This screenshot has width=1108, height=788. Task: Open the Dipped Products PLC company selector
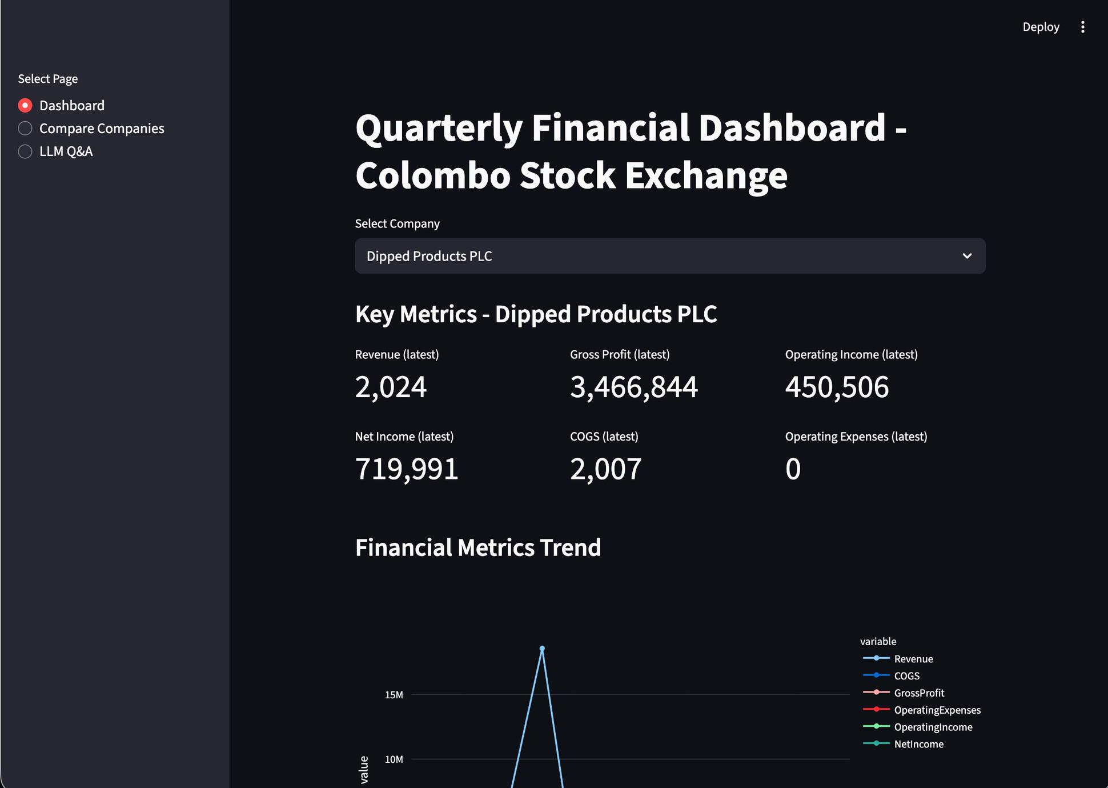click(669, 256)
